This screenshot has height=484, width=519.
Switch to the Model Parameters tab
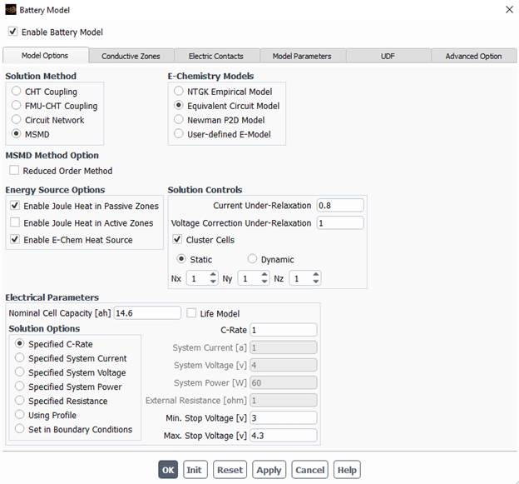302,56
